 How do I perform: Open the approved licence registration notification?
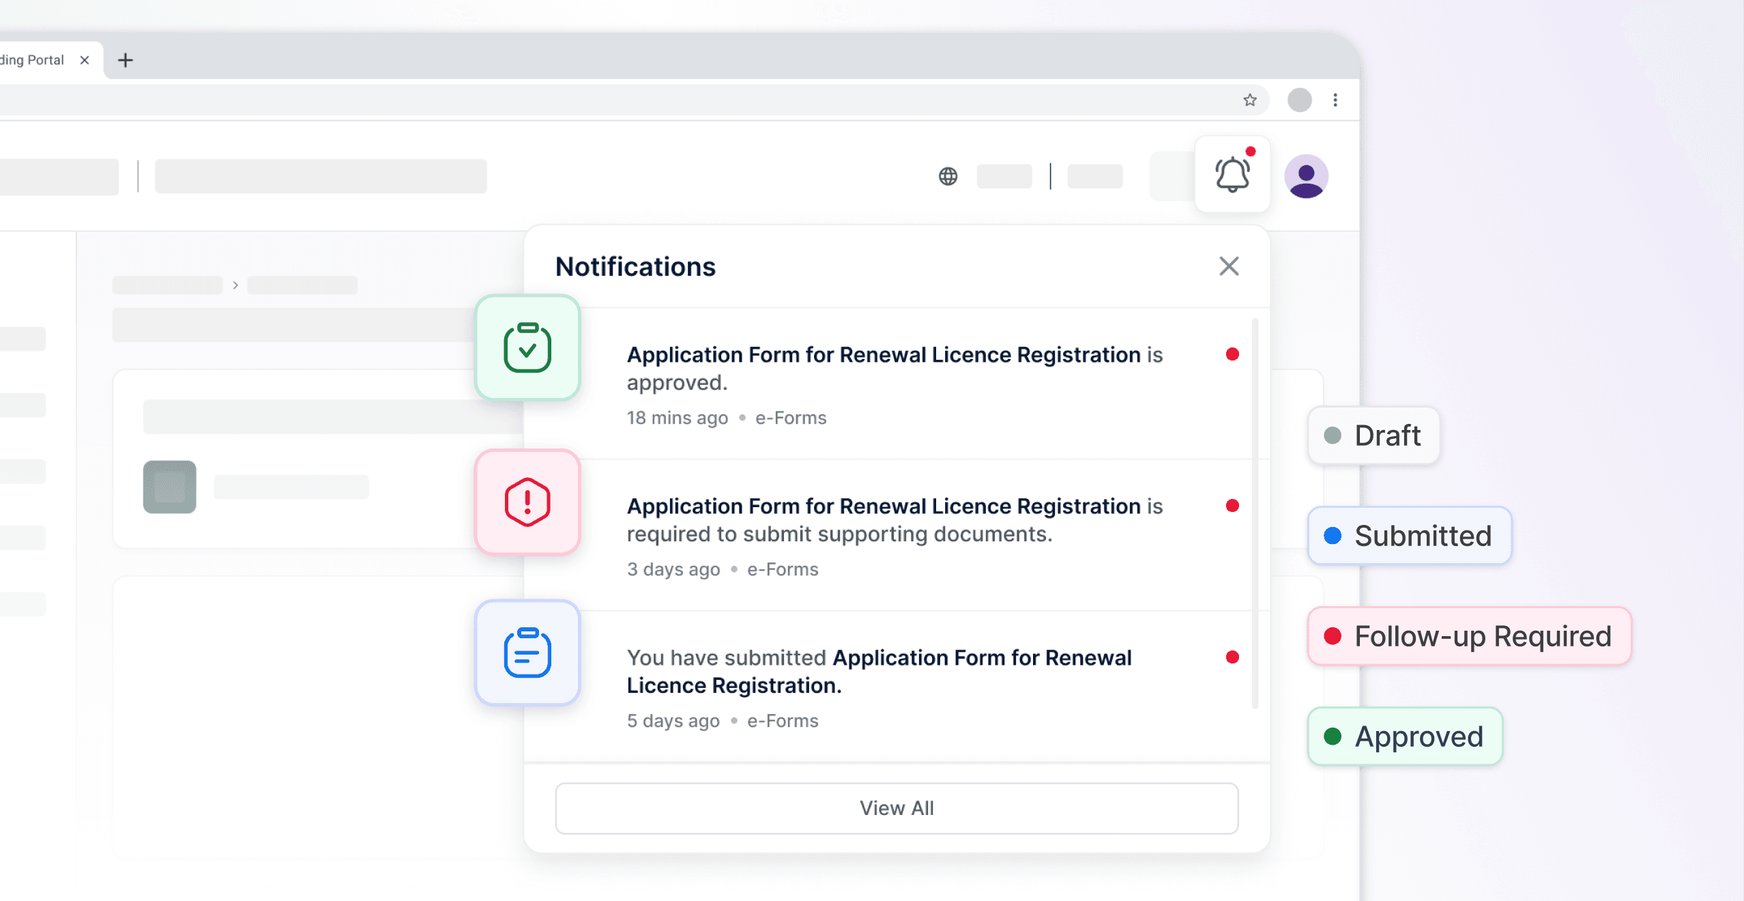coord(894,369)
